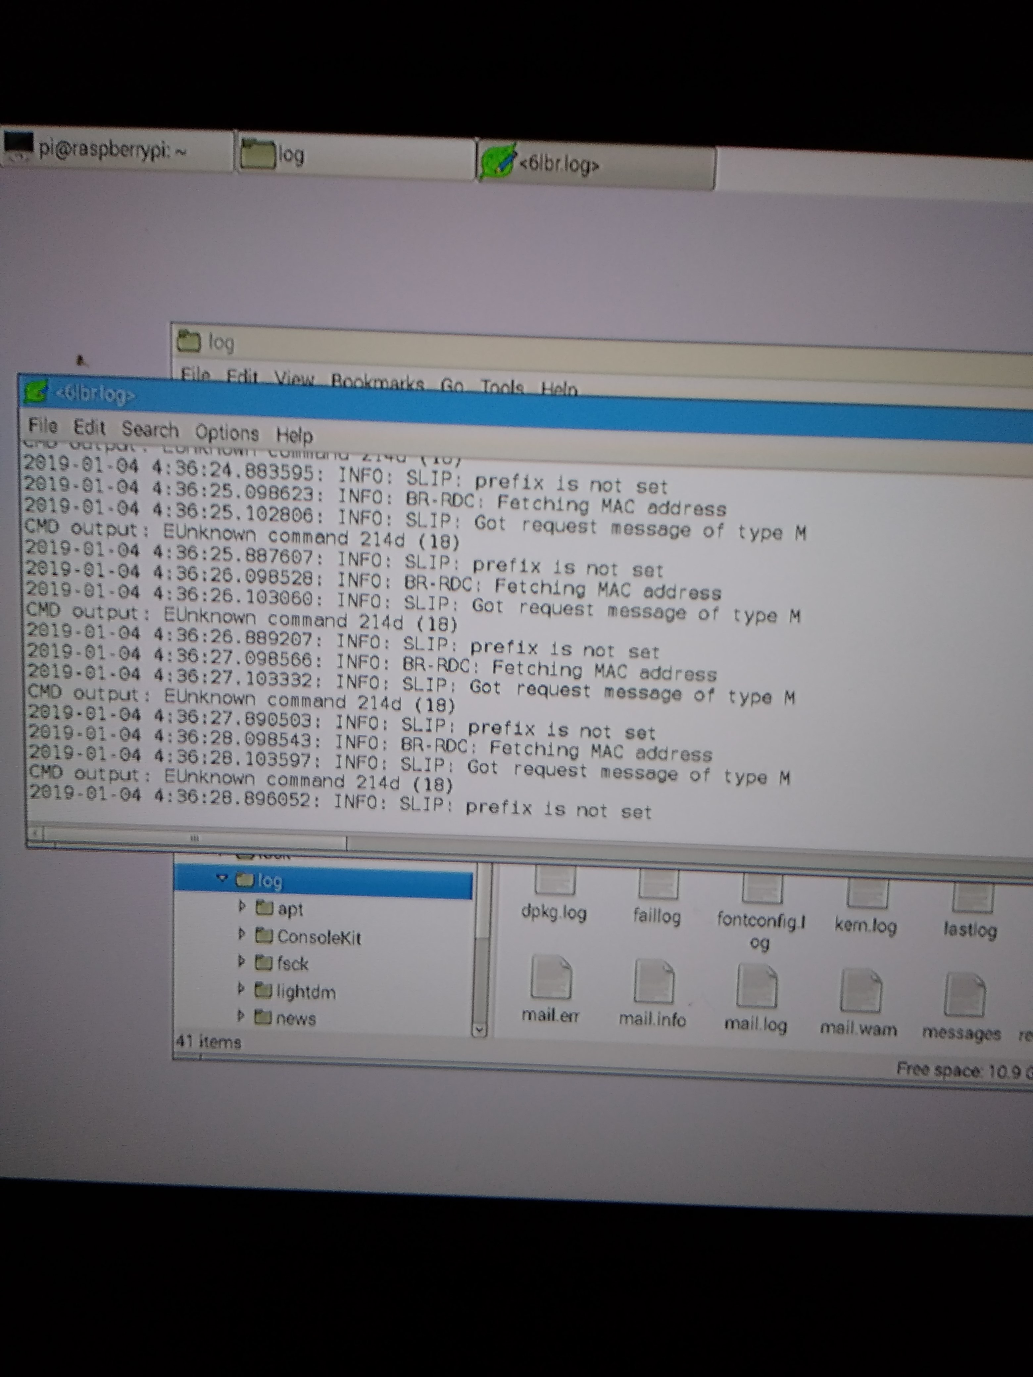Image resolution: width=1033 pixels, height=1377 pixels.
Task: Open Leafpad's Edit menu
Action: tap(89, 428)
